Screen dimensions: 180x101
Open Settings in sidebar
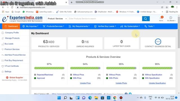tap(8, 72)
